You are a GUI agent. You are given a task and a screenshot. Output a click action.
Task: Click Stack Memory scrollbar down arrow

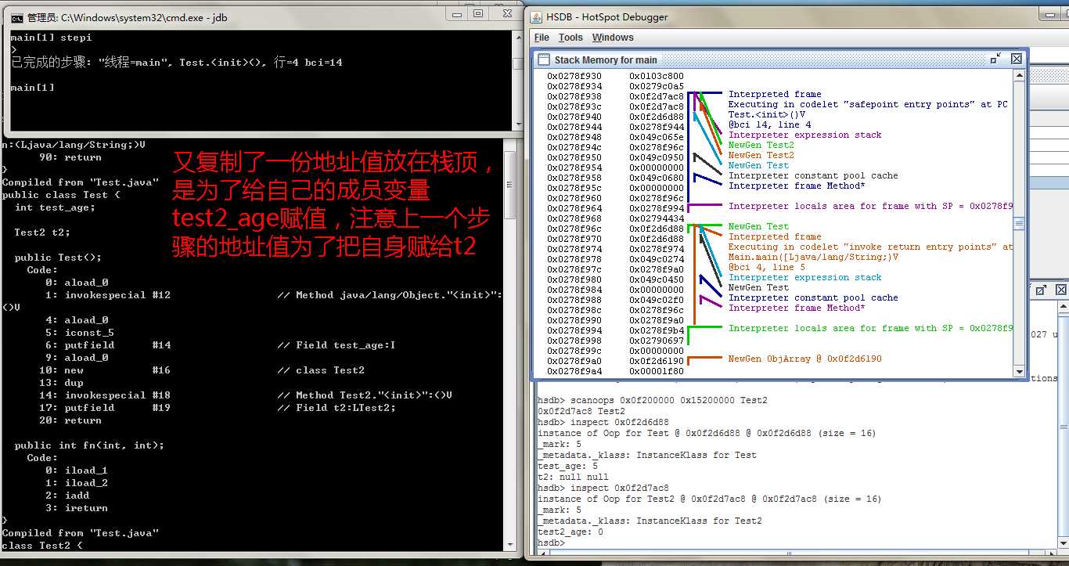click(x=1019, y=371)
